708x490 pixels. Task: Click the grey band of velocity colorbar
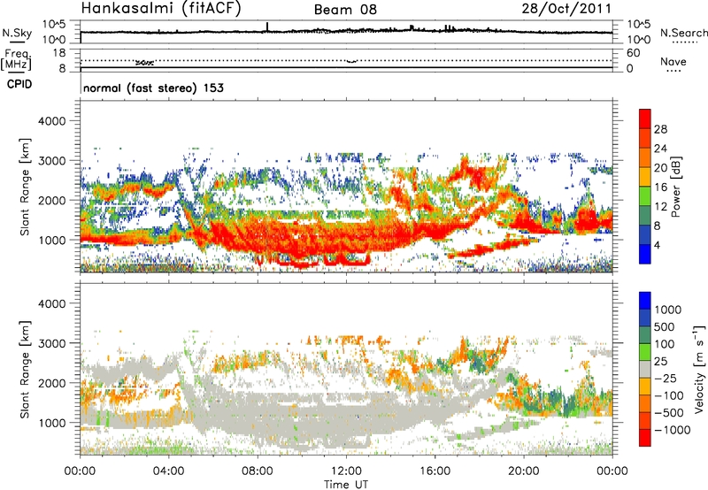[x=645, y=369]
